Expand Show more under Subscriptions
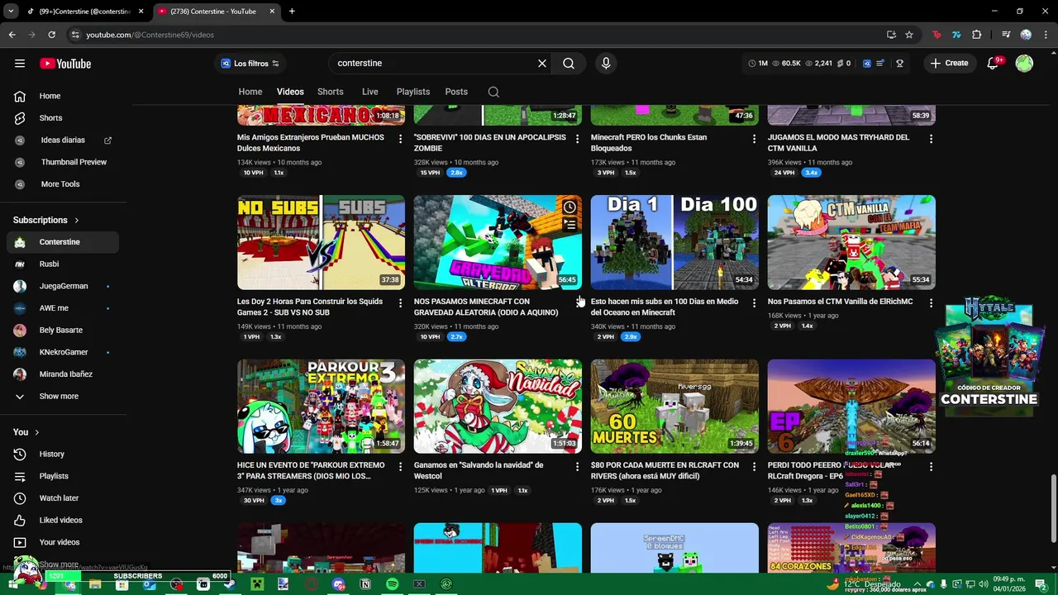The width and height of the screenshot is (1058, 595). (63, 397)
